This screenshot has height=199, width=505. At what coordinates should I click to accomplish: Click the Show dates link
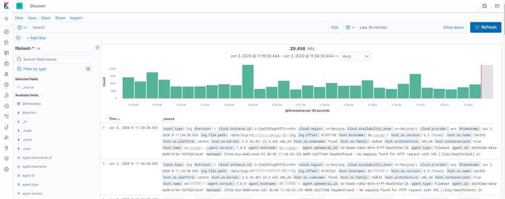[x=453, y=28]
